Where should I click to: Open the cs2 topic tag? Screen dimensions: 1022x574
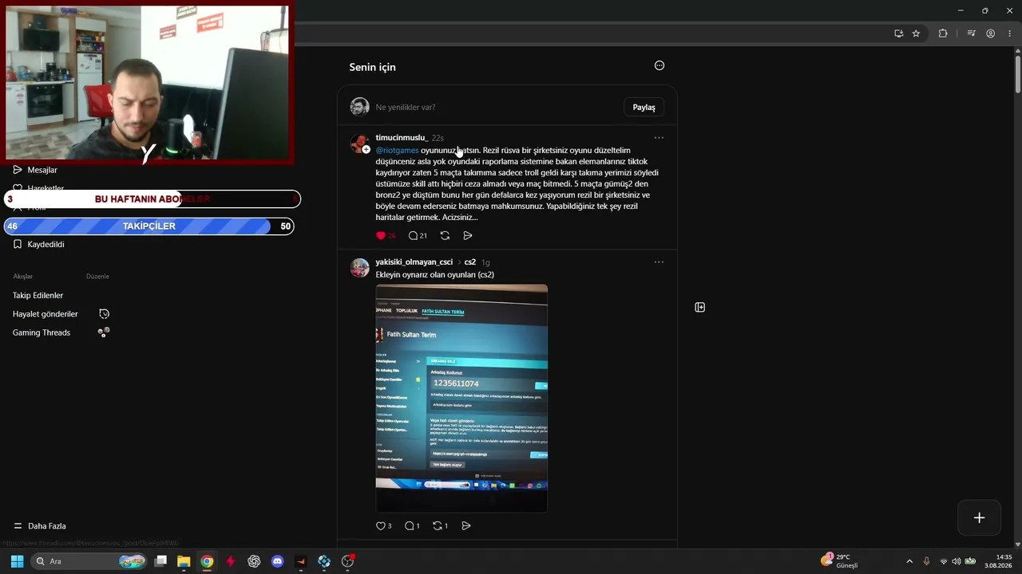coord(470,262)
